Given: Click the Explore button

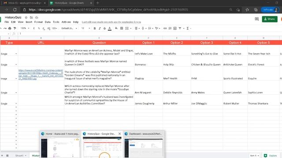Looking at the screenshot, I should point(271,155).
